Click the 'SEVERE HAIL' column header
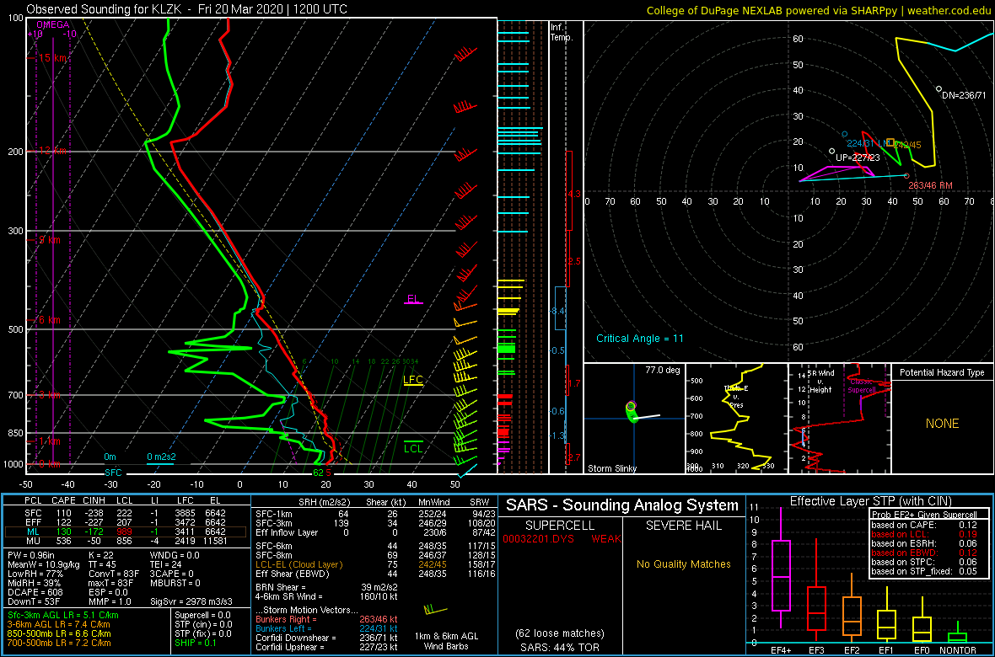995x657 pixels. pos(682,526)
